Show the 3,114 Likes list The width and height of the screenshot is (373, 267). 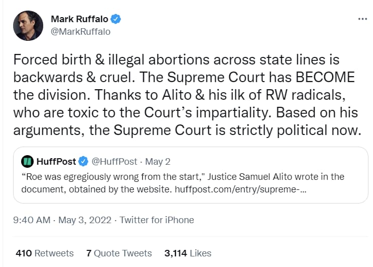[188, 253]
